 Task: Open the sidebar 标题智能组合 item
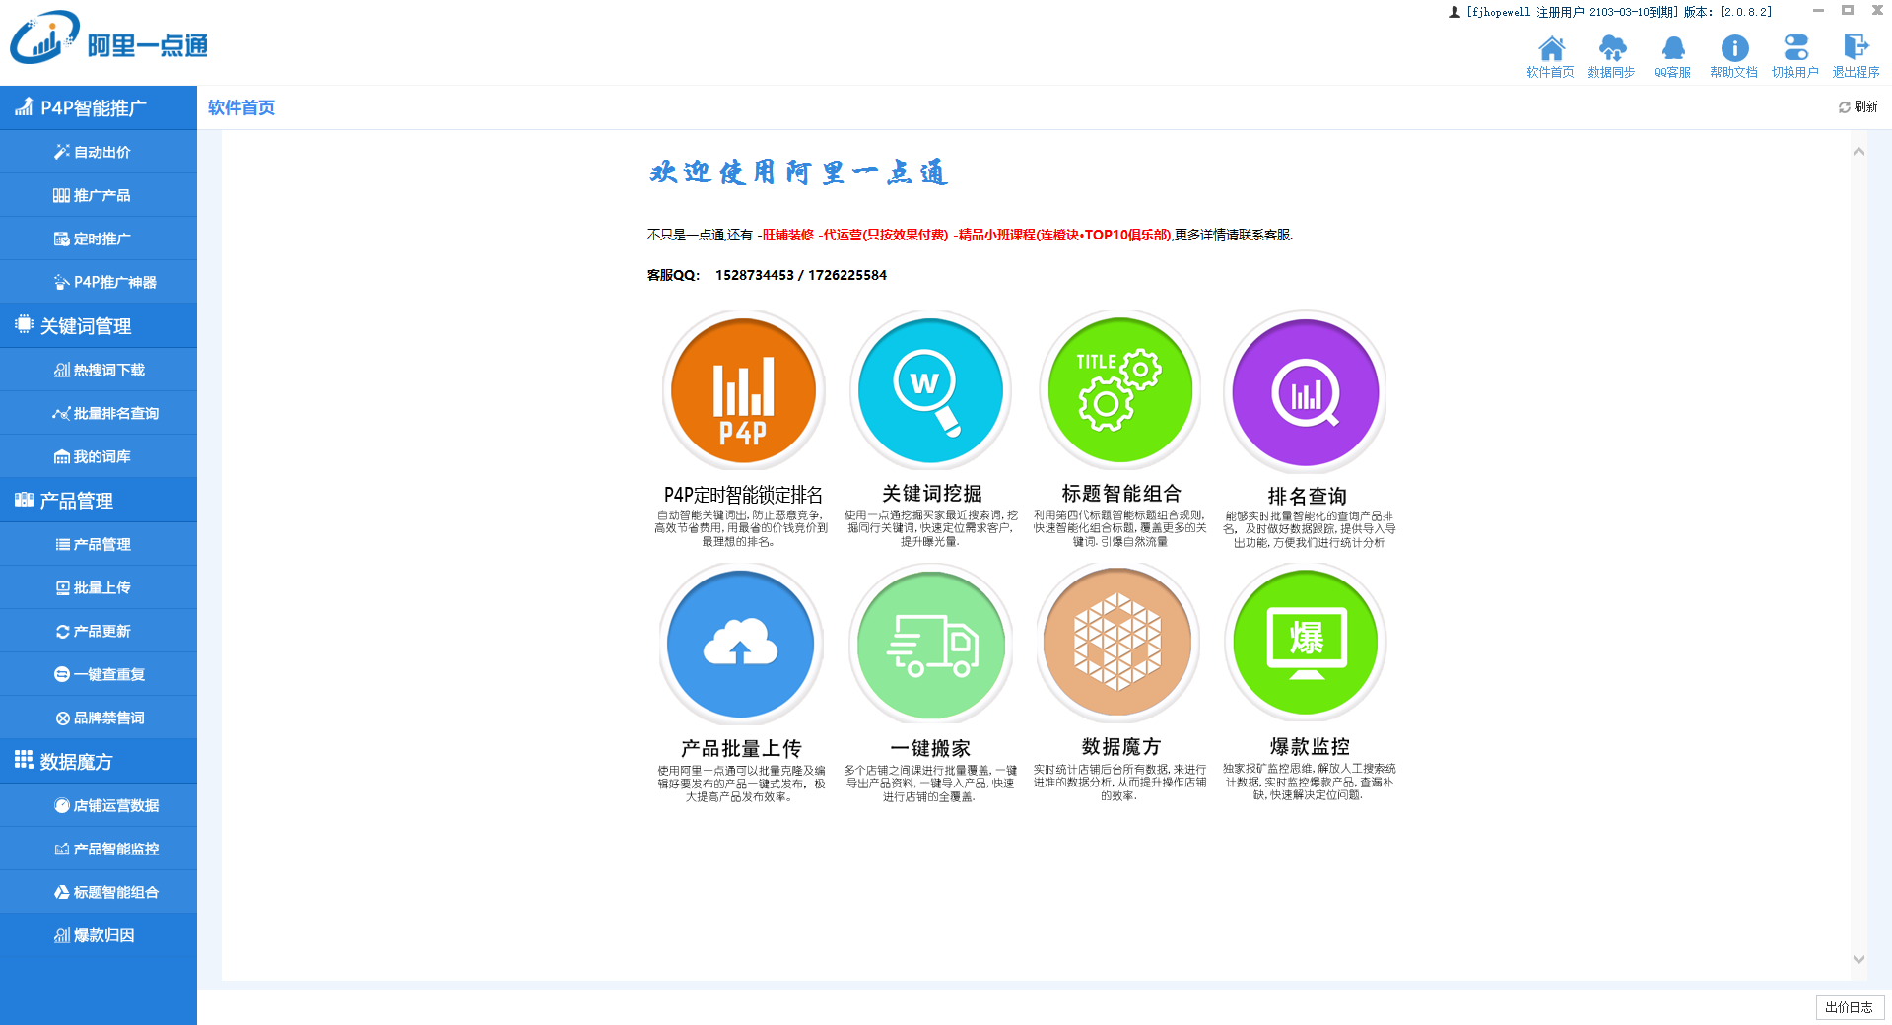click(99, 892)
